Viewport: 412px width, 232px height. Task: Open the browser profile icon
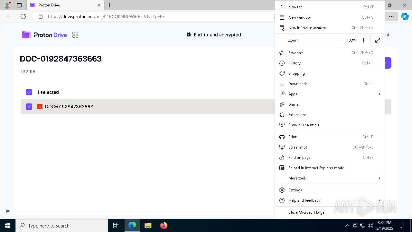coord(7,5)
